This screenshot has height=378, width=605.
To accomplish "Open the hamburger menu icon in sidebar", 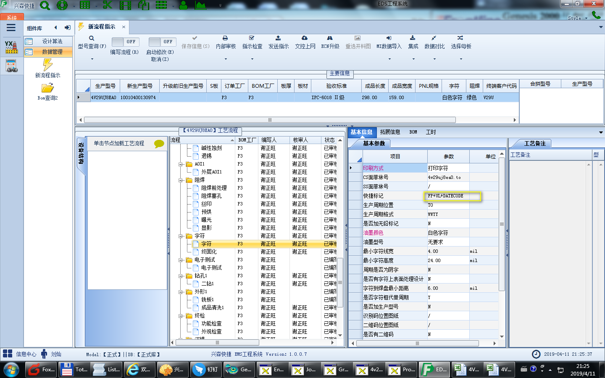I will (x=11, y=28).
